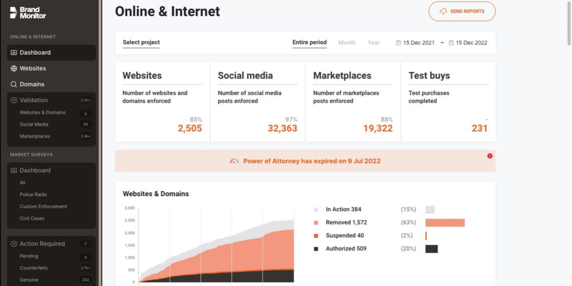Open Police Raids under Market Surveys
The height and width of the screenshot is (286, 572).
pyautogui.click(x=33, y=194)
